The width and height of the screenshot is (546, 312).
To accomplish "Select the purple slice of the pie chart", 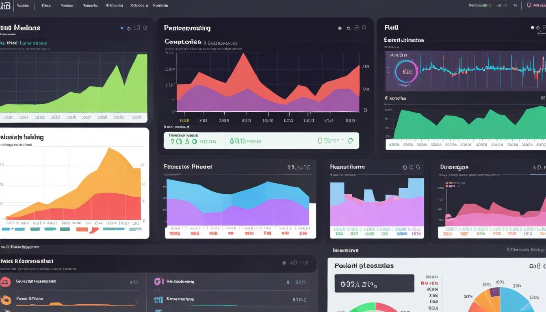I will click(x=495, y=292).
